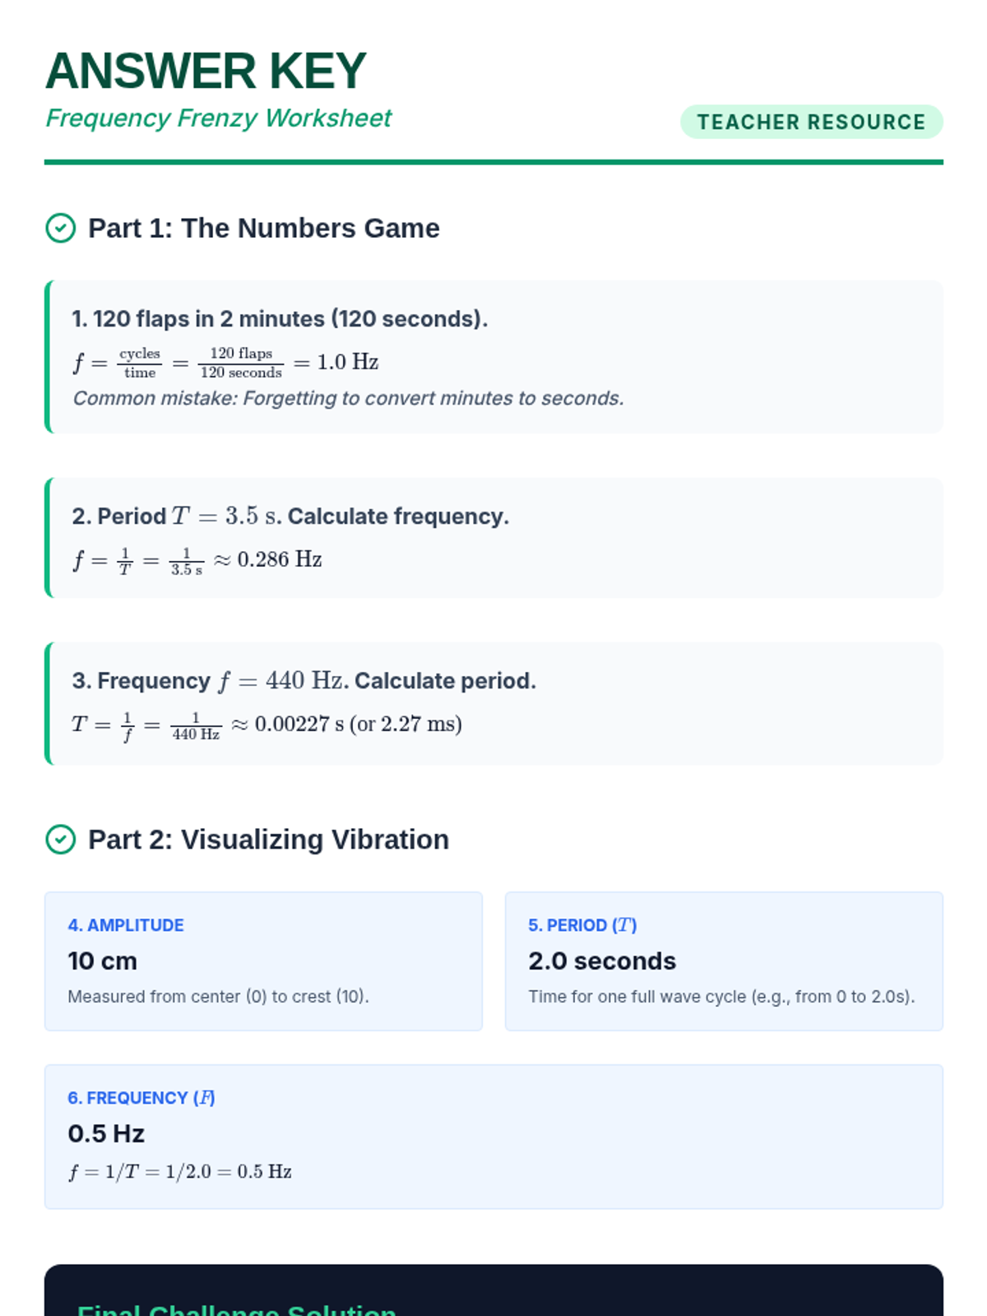Click question 2 about period 3.5 s

[290, 517]
